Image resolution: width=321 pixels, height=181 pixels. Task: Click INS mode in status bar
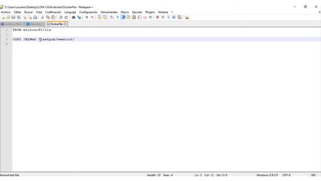click(313, 175)
